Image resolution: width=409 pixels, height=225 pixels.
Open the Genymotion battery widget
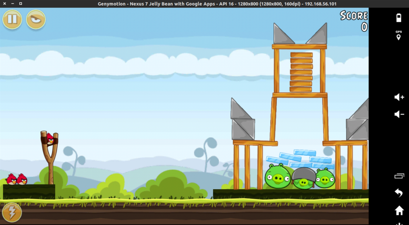pyautogui.click(x=399, y=18)
